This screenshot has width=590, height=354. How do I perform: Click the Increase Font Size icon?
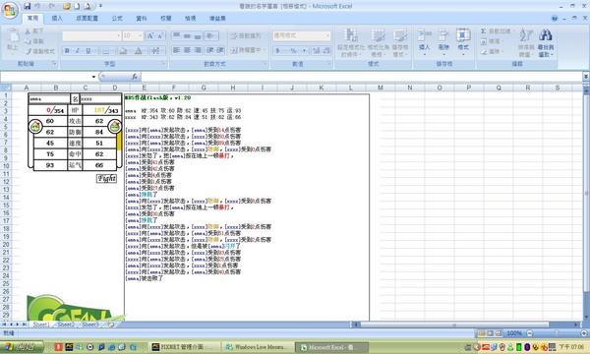click(150, 35)
